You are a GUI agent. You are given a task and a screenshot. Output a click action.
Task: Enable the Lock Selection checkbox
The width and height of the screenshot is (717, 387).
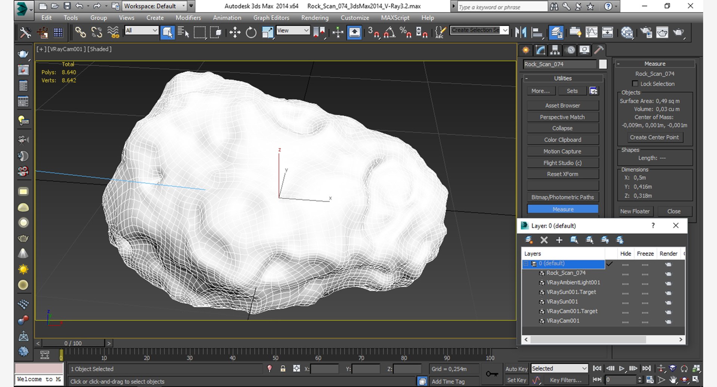click(635, 84)
